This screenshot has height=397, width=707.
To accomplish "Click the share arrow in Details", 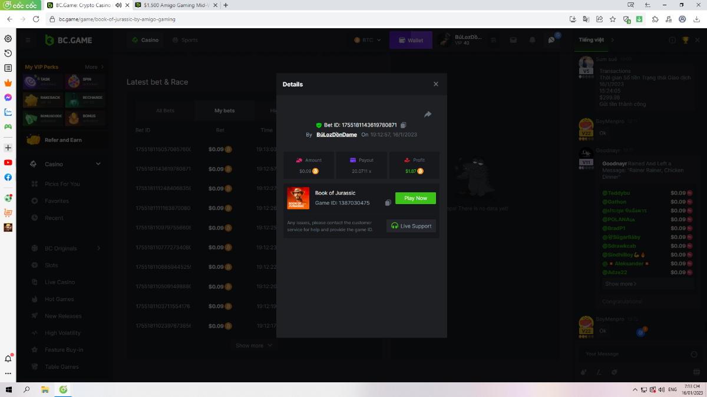I will [x=428, y=114].
